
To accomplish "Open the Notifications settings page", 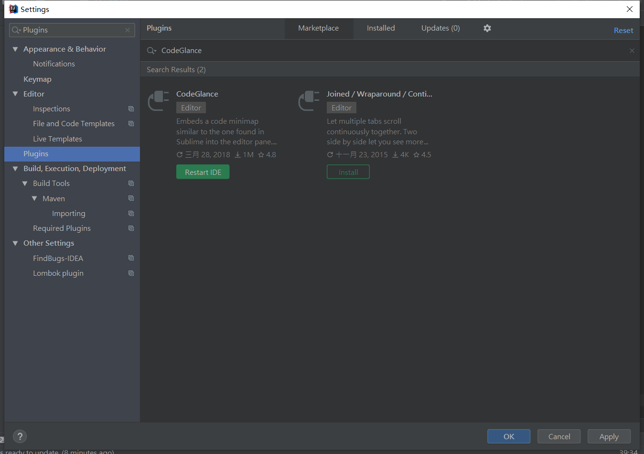I will tap(54, 64).
